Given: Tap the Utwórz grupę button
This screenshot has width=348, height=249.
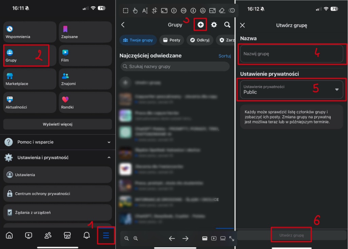Looking at the screenshot, I should click(291, 234).
